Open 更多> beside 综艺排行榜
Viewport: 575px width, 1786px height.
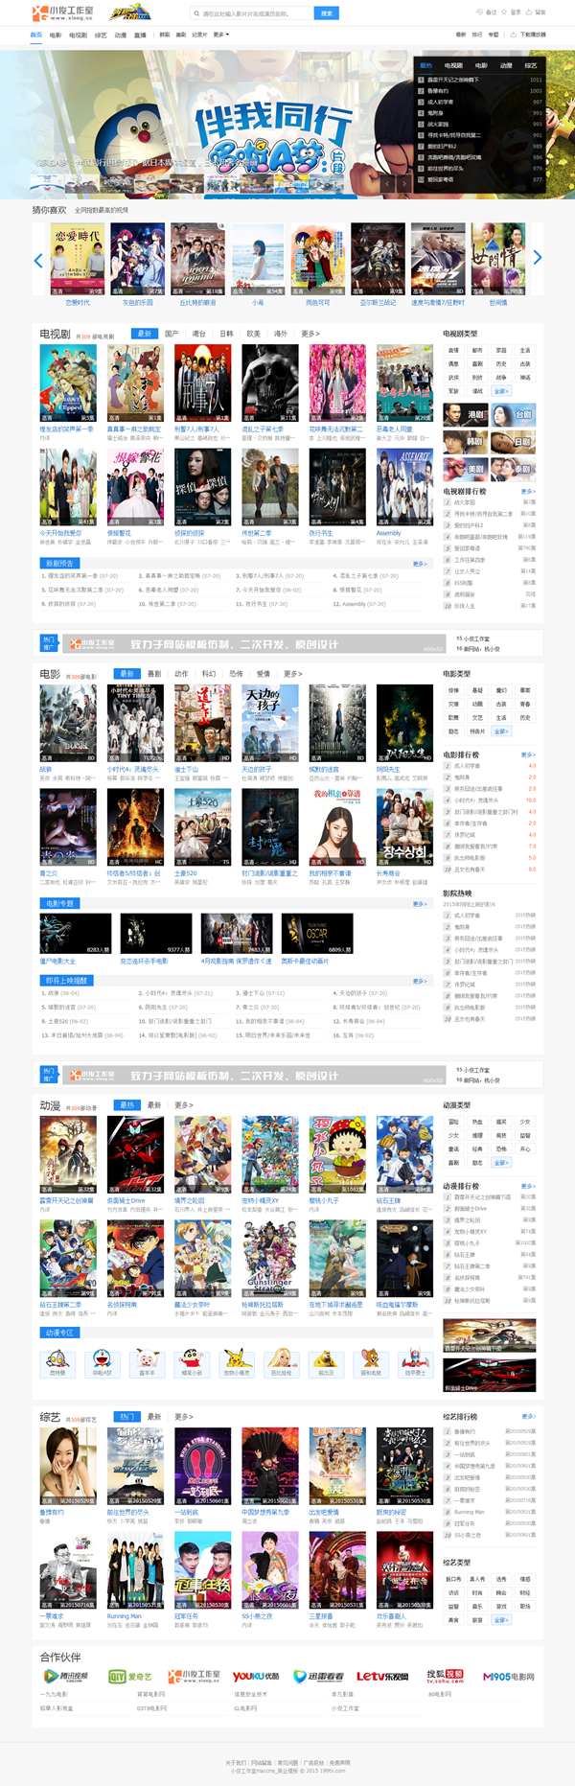click(x=529, y=1416)
